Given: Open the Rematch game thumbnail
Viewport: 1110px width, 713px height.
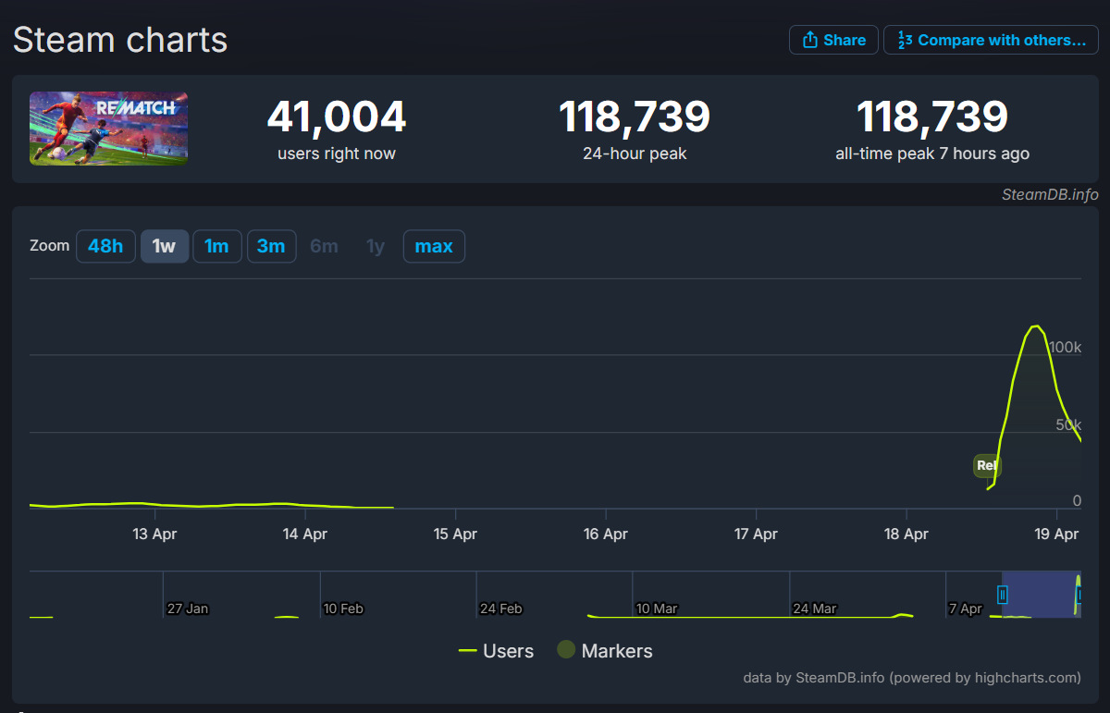Looking at the screenshot, I should click(108, 129).
